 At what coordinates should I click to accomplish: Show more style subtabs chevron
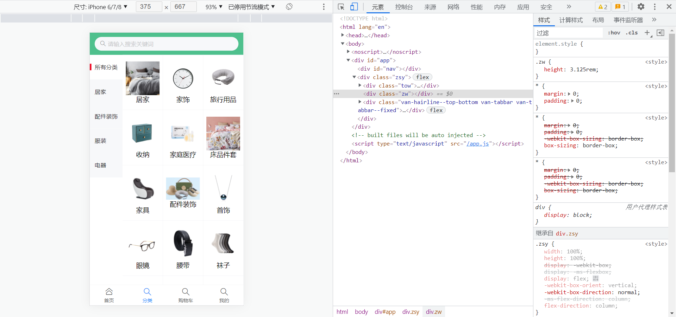pos(654,20)
